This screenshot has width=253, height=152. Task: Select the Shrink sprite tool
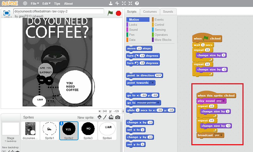tap(130, 3)
